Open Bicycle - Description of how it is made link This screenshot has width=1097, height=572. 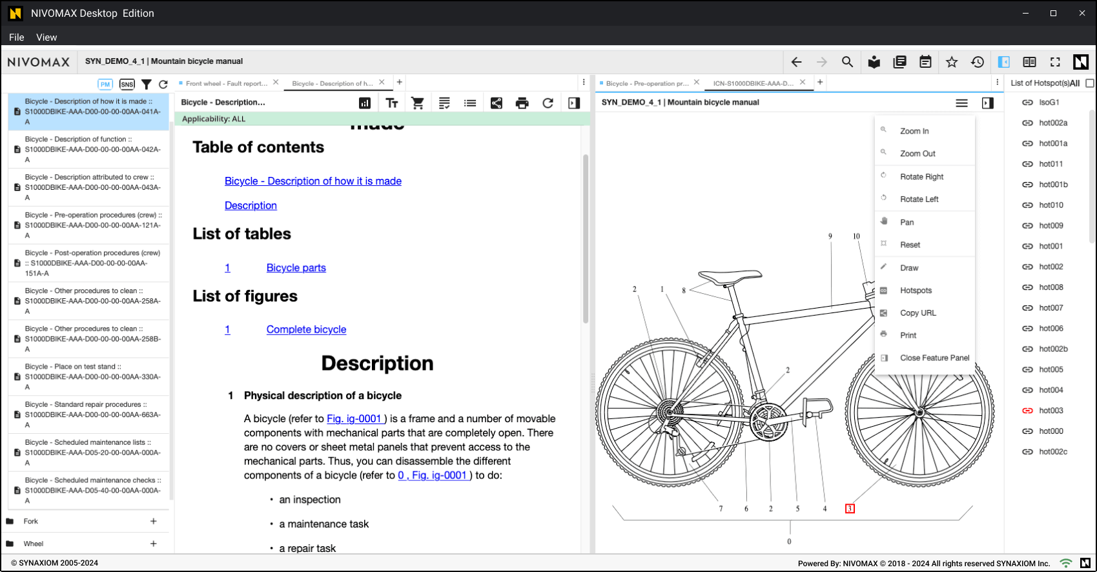pyautogui.click(x=313, y=181)
